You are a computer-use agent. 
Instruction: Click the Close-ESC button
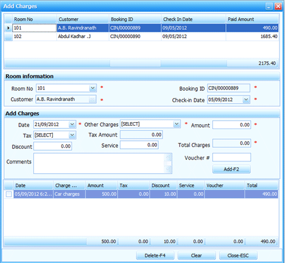coord(238,256)
